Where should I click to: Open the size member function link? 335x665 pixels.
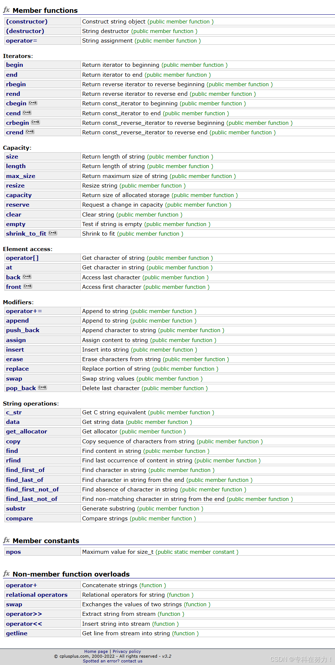click(x=12, y=157)
